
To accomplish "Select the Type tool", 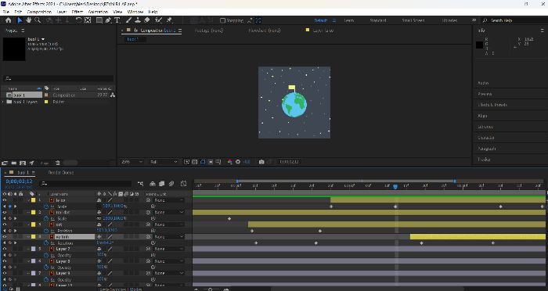I will click(x=117, y=20).
